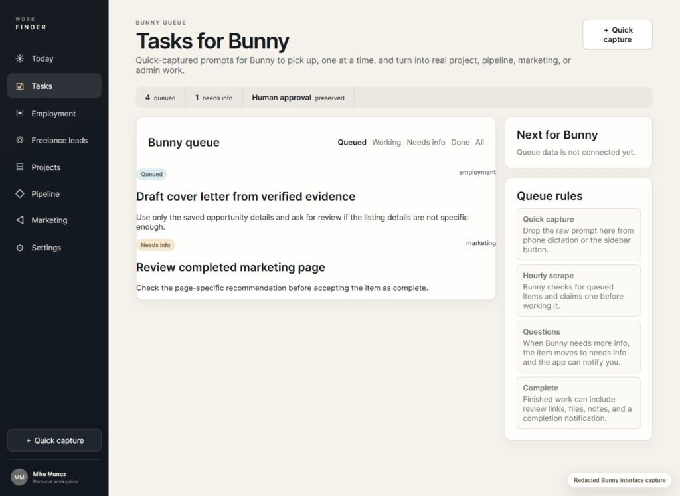
Task: Open Draft cover letter from verified evidence task
Action: [x=246, y=197]
